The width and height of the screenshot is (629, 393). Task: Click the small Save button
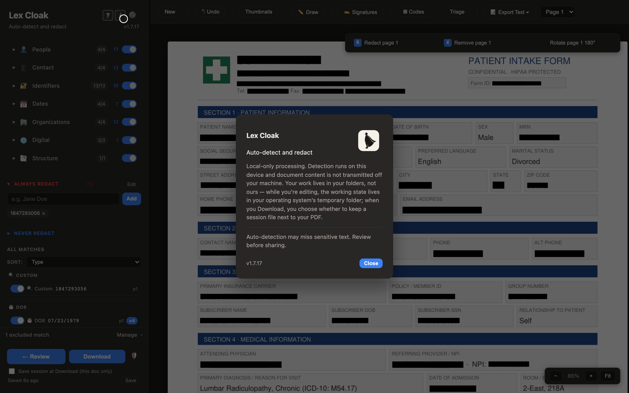click(131, 380)
